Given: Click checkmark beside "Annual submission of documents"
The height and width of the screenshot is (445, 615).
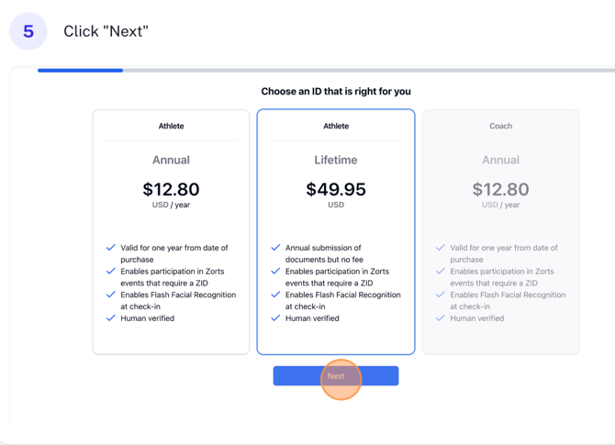Looking at the screenshot, I should coord(275,248).
